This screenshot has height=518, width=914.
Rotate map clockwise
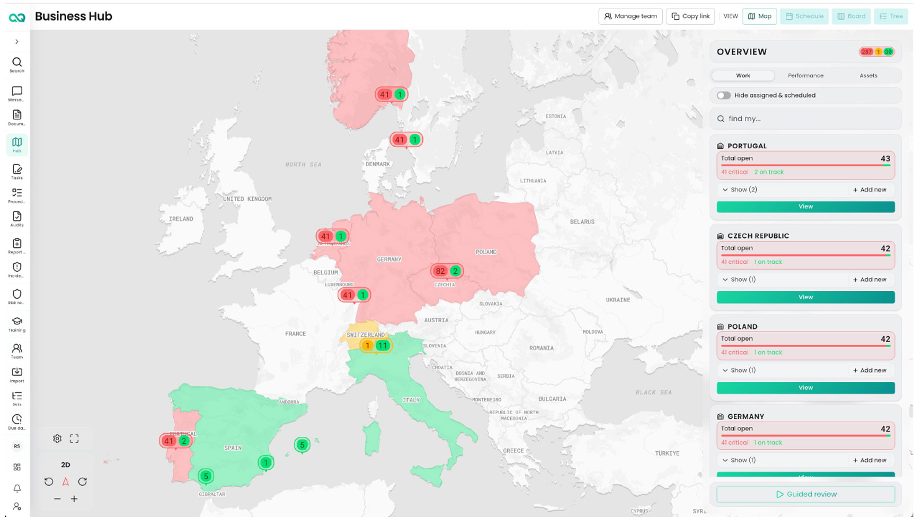point(83,481)
